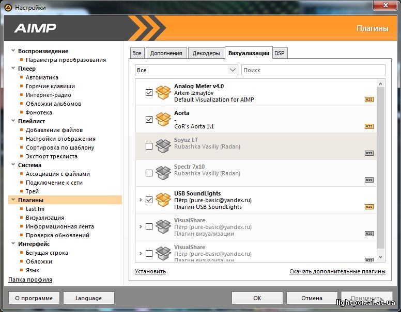This screenshot has height=312, width=401.
Task: Click the AIMP logo in the header banner
Action: click(x=35, y=28)
